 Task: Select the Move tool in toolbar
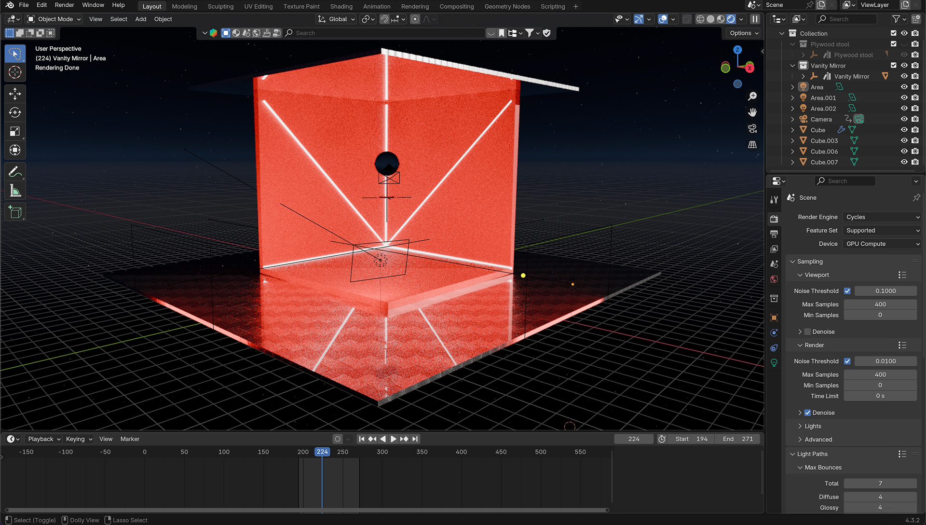point(15,94)
